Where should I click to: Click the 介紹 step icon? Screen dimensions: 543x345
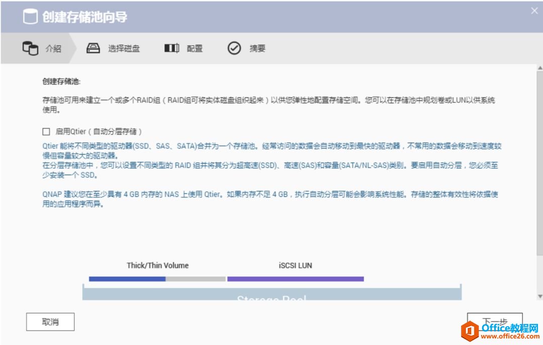30,48
